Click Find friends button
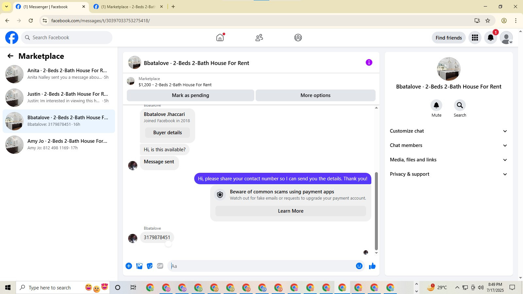523x294 pixels. click(448, 38)
